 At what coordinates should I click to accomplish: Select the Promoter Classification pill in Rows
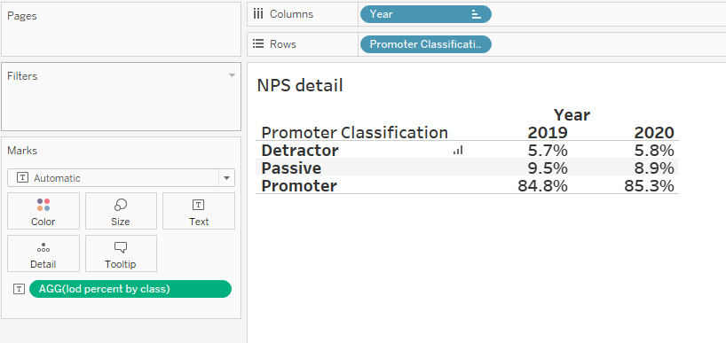425,44
